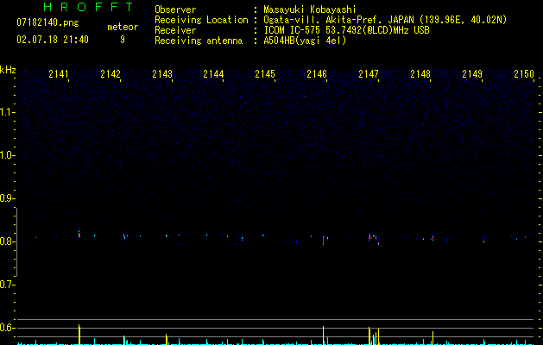Click the meteor echo cluster at 2147

[x=374, y=238]
